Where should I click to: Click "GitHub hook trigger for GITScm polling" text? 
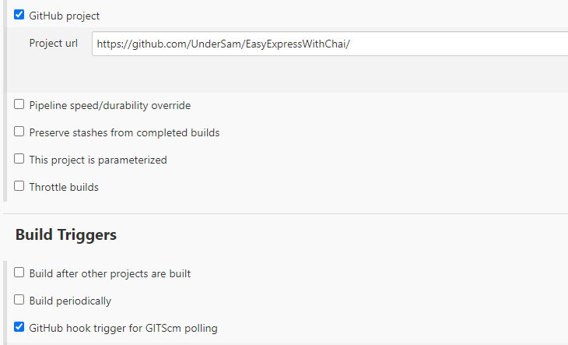click(123, 328)
